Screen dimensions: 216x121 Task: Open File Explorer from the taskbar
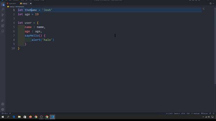[x=19, y=117]
